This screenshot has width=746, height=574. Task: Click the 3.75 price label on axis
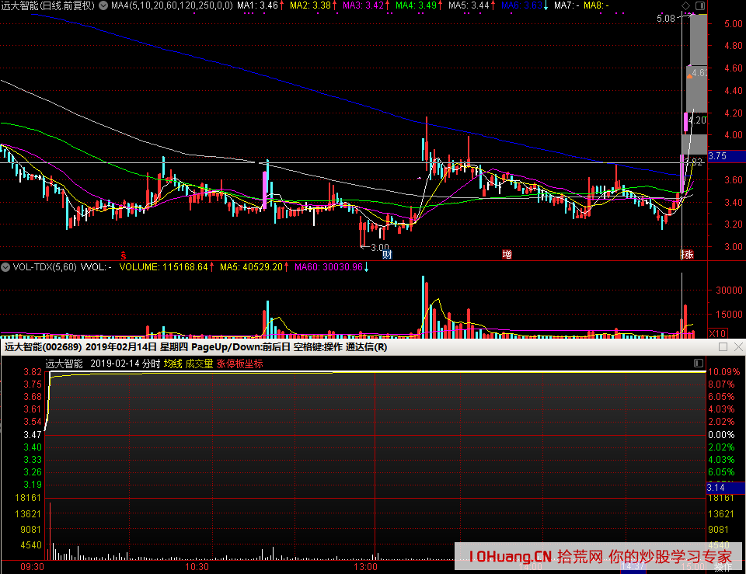(x=718, y=156)
